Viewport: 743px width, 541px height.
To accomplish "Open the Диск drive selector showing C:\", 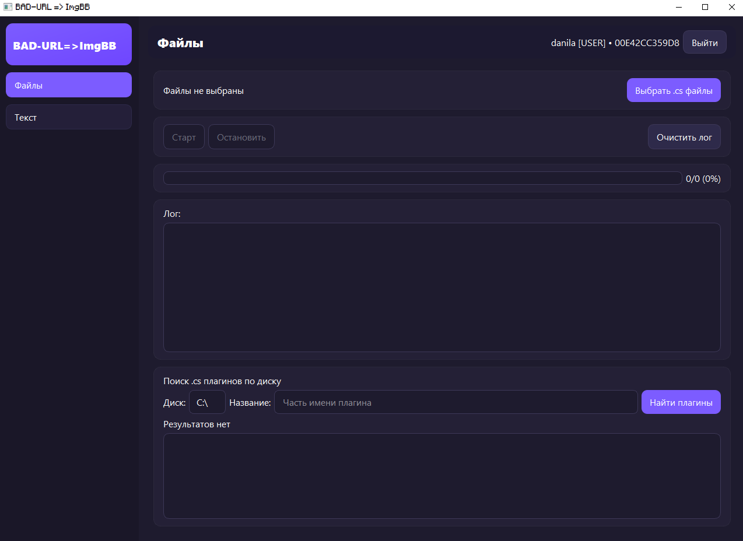I will (207, 402).
